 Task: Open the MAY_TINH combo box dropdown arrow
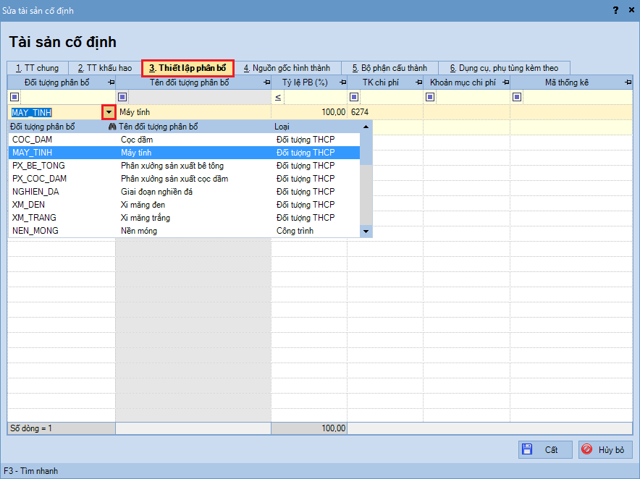(x=109, y=112)
